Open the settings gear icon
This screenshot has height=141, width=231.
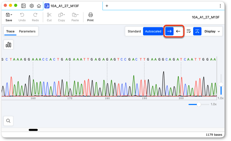31,6
